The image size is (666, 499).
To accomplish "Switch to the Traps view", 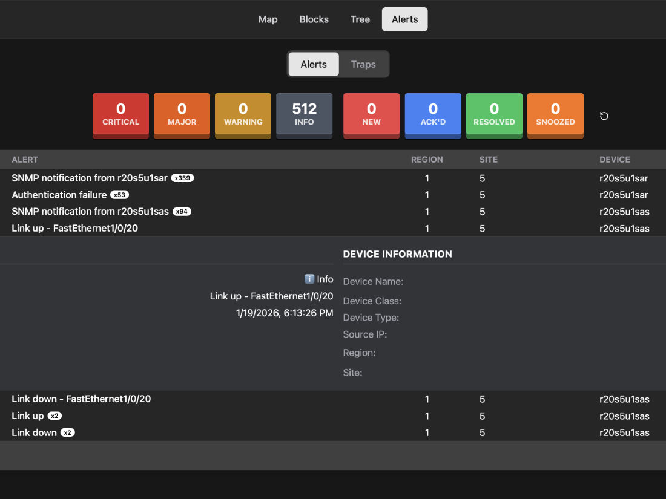I will 363,64.
